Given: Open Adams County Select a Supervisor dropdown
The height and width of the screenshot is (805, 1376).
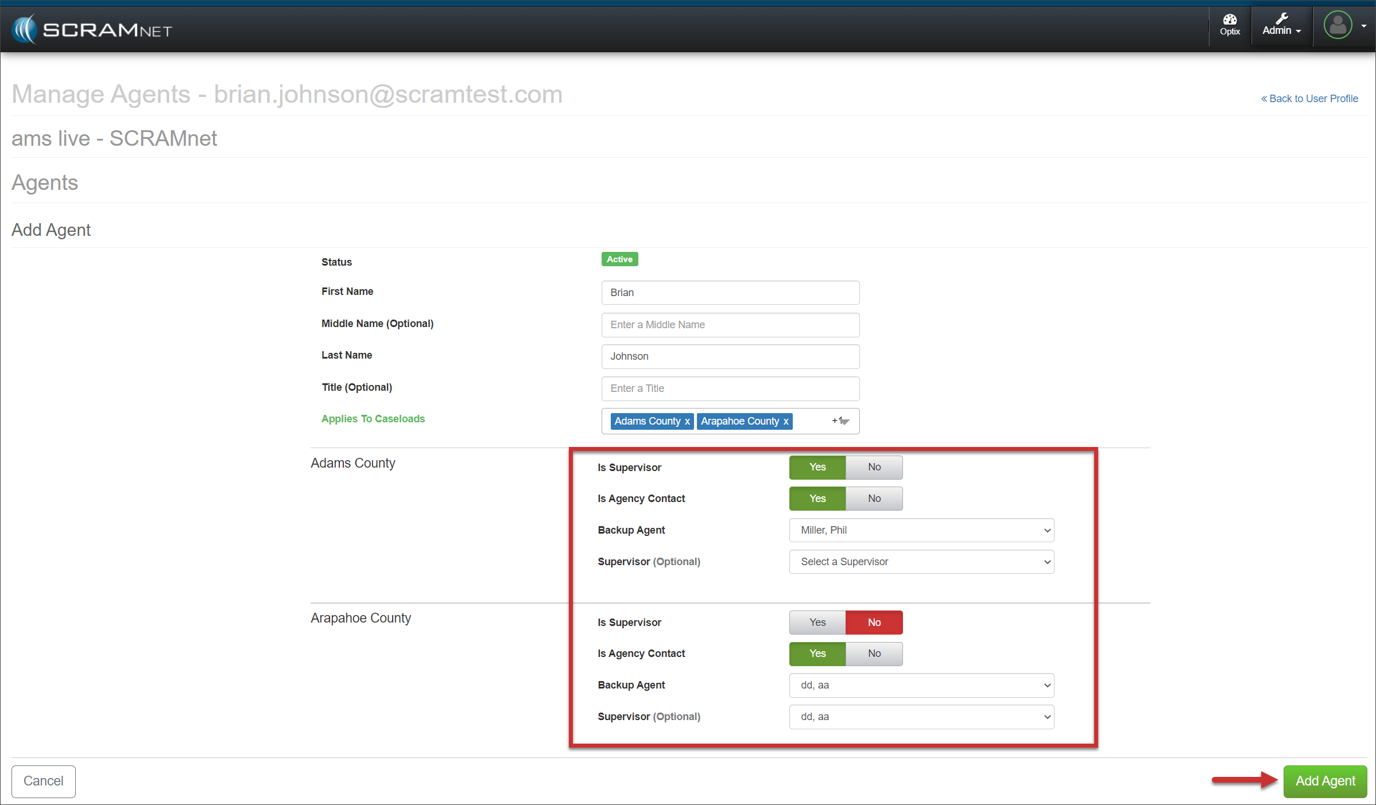Looking at the screenshot, I should pos(921,562).
